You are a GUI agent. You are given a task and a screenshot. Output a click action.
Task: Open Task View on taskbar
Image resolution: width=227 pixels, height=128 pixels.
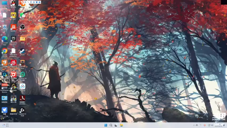click(116, 125)
